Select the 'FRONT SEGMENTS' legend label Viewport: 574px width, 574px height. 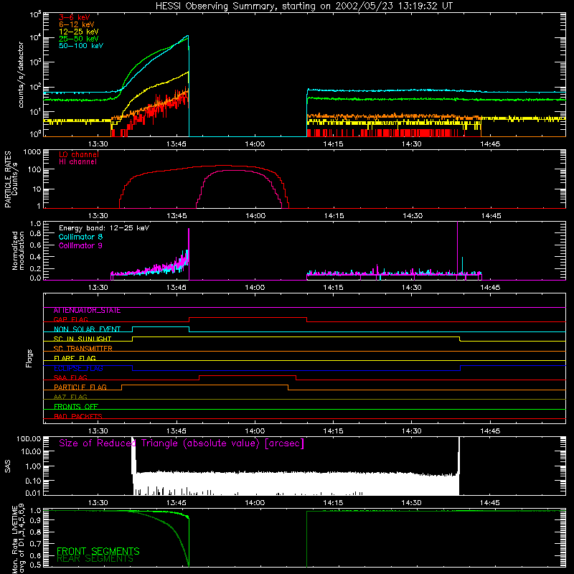[98, 551]
